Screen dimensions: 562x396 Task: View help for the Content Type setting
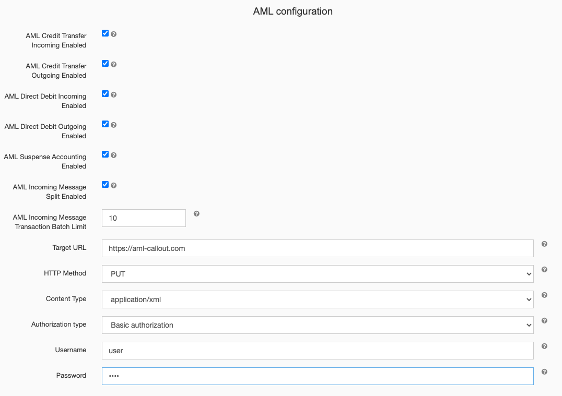point(544,295)
